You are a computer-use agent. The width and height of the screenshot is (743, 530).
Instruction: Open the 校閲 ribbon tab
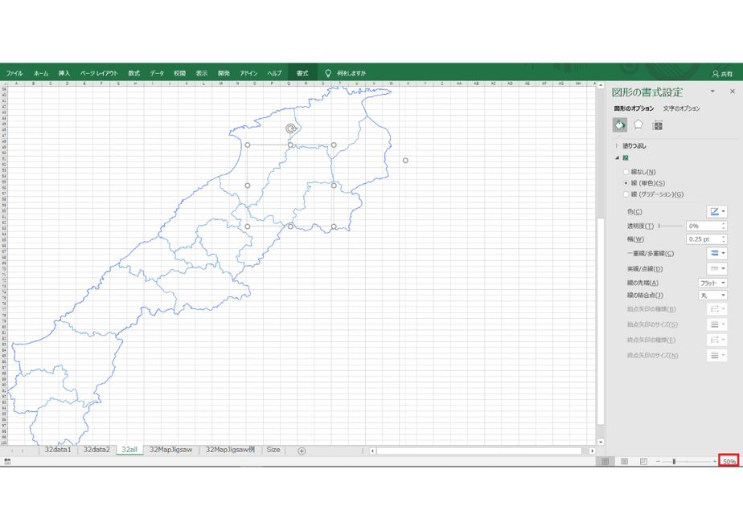click(179, 73)
